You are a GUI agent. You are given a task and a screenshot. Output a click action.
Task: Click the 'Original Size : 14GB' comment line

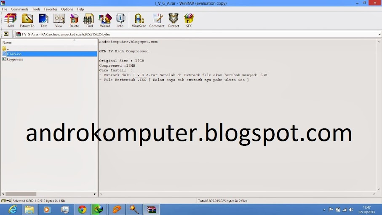click(x=122, y=61)
